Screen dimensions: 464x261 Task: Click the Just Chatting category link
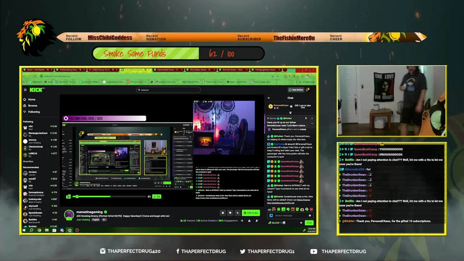(83, 220)
